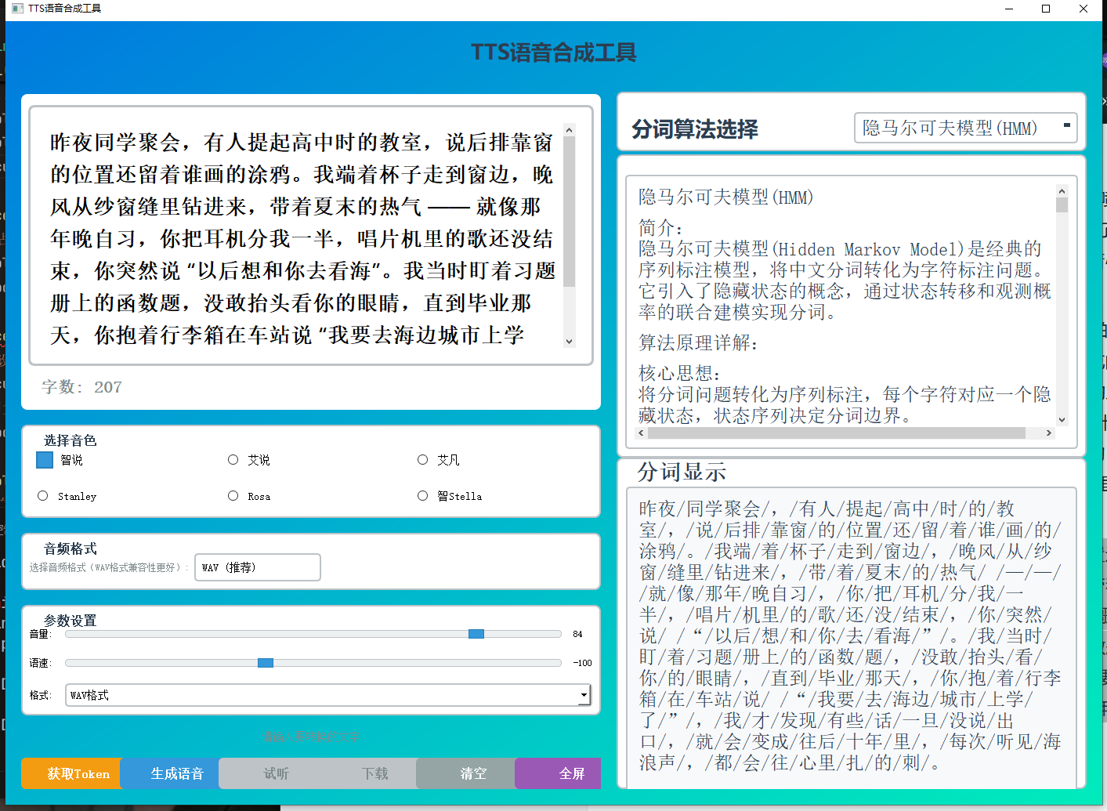Click the algorithm description scrollbar up arrow
Screen dimensions: 1107x811
tap(1062, 190)
